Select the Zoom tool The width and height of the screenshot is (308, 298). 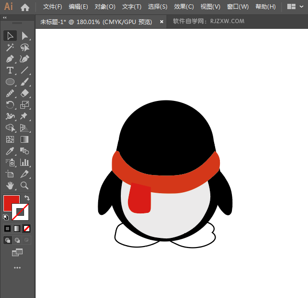(25, 185)
